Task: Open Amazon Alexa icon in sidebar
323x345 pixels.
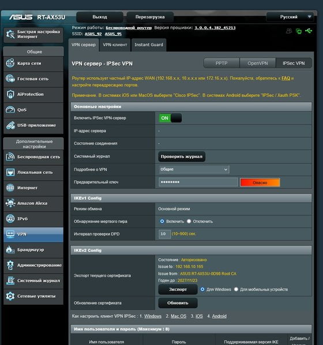Action: click(10, 203)
